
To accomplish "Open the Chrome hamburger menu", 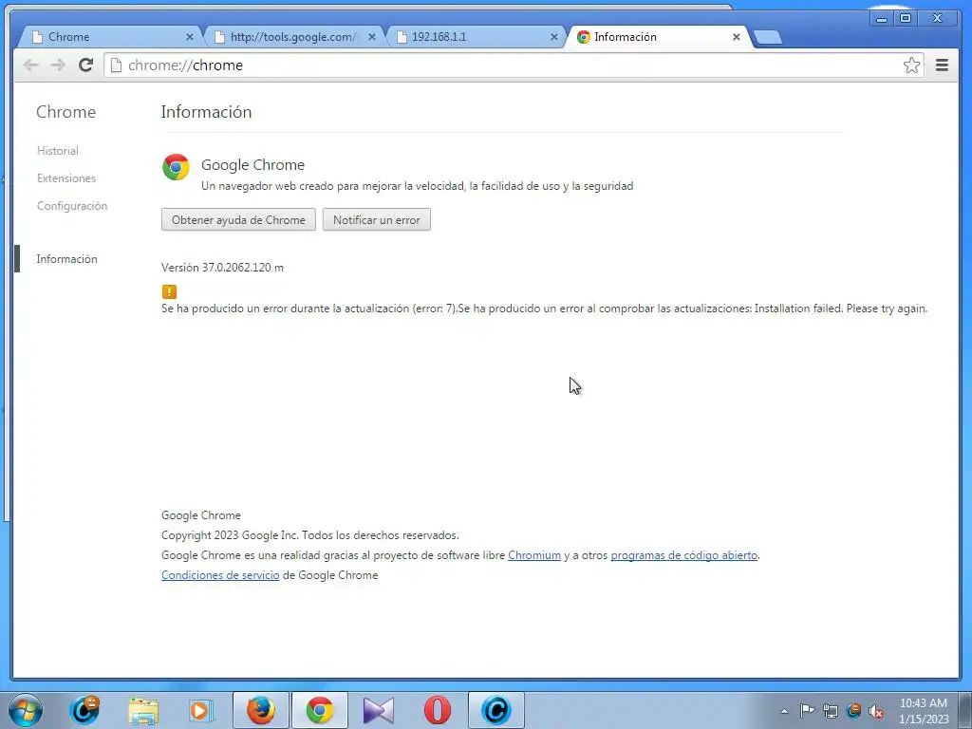I will coord(942,65).
